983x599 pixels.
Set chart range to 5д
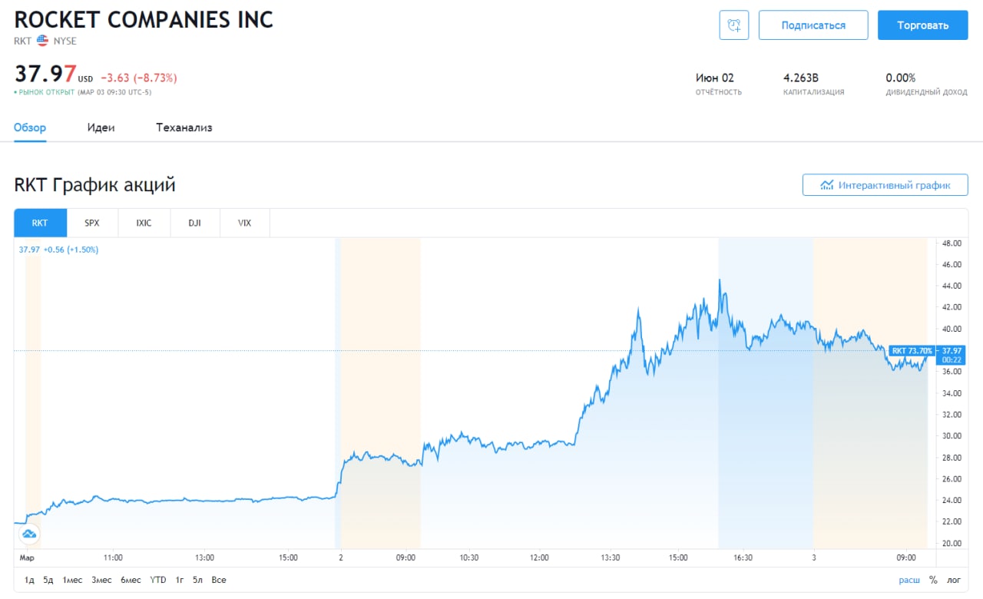tap(48, 580)
